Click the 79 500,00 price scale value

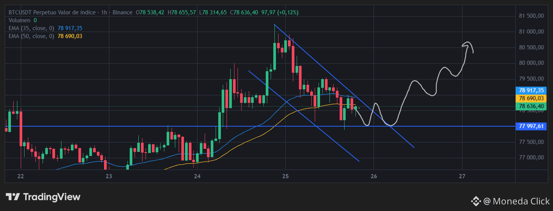[x=531, y=79]
